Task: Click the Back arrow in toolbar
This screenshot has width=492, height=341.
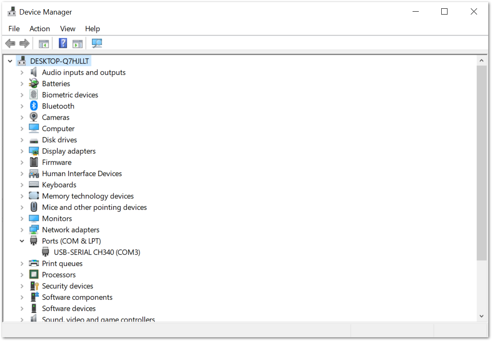Action: click(10, 43)
